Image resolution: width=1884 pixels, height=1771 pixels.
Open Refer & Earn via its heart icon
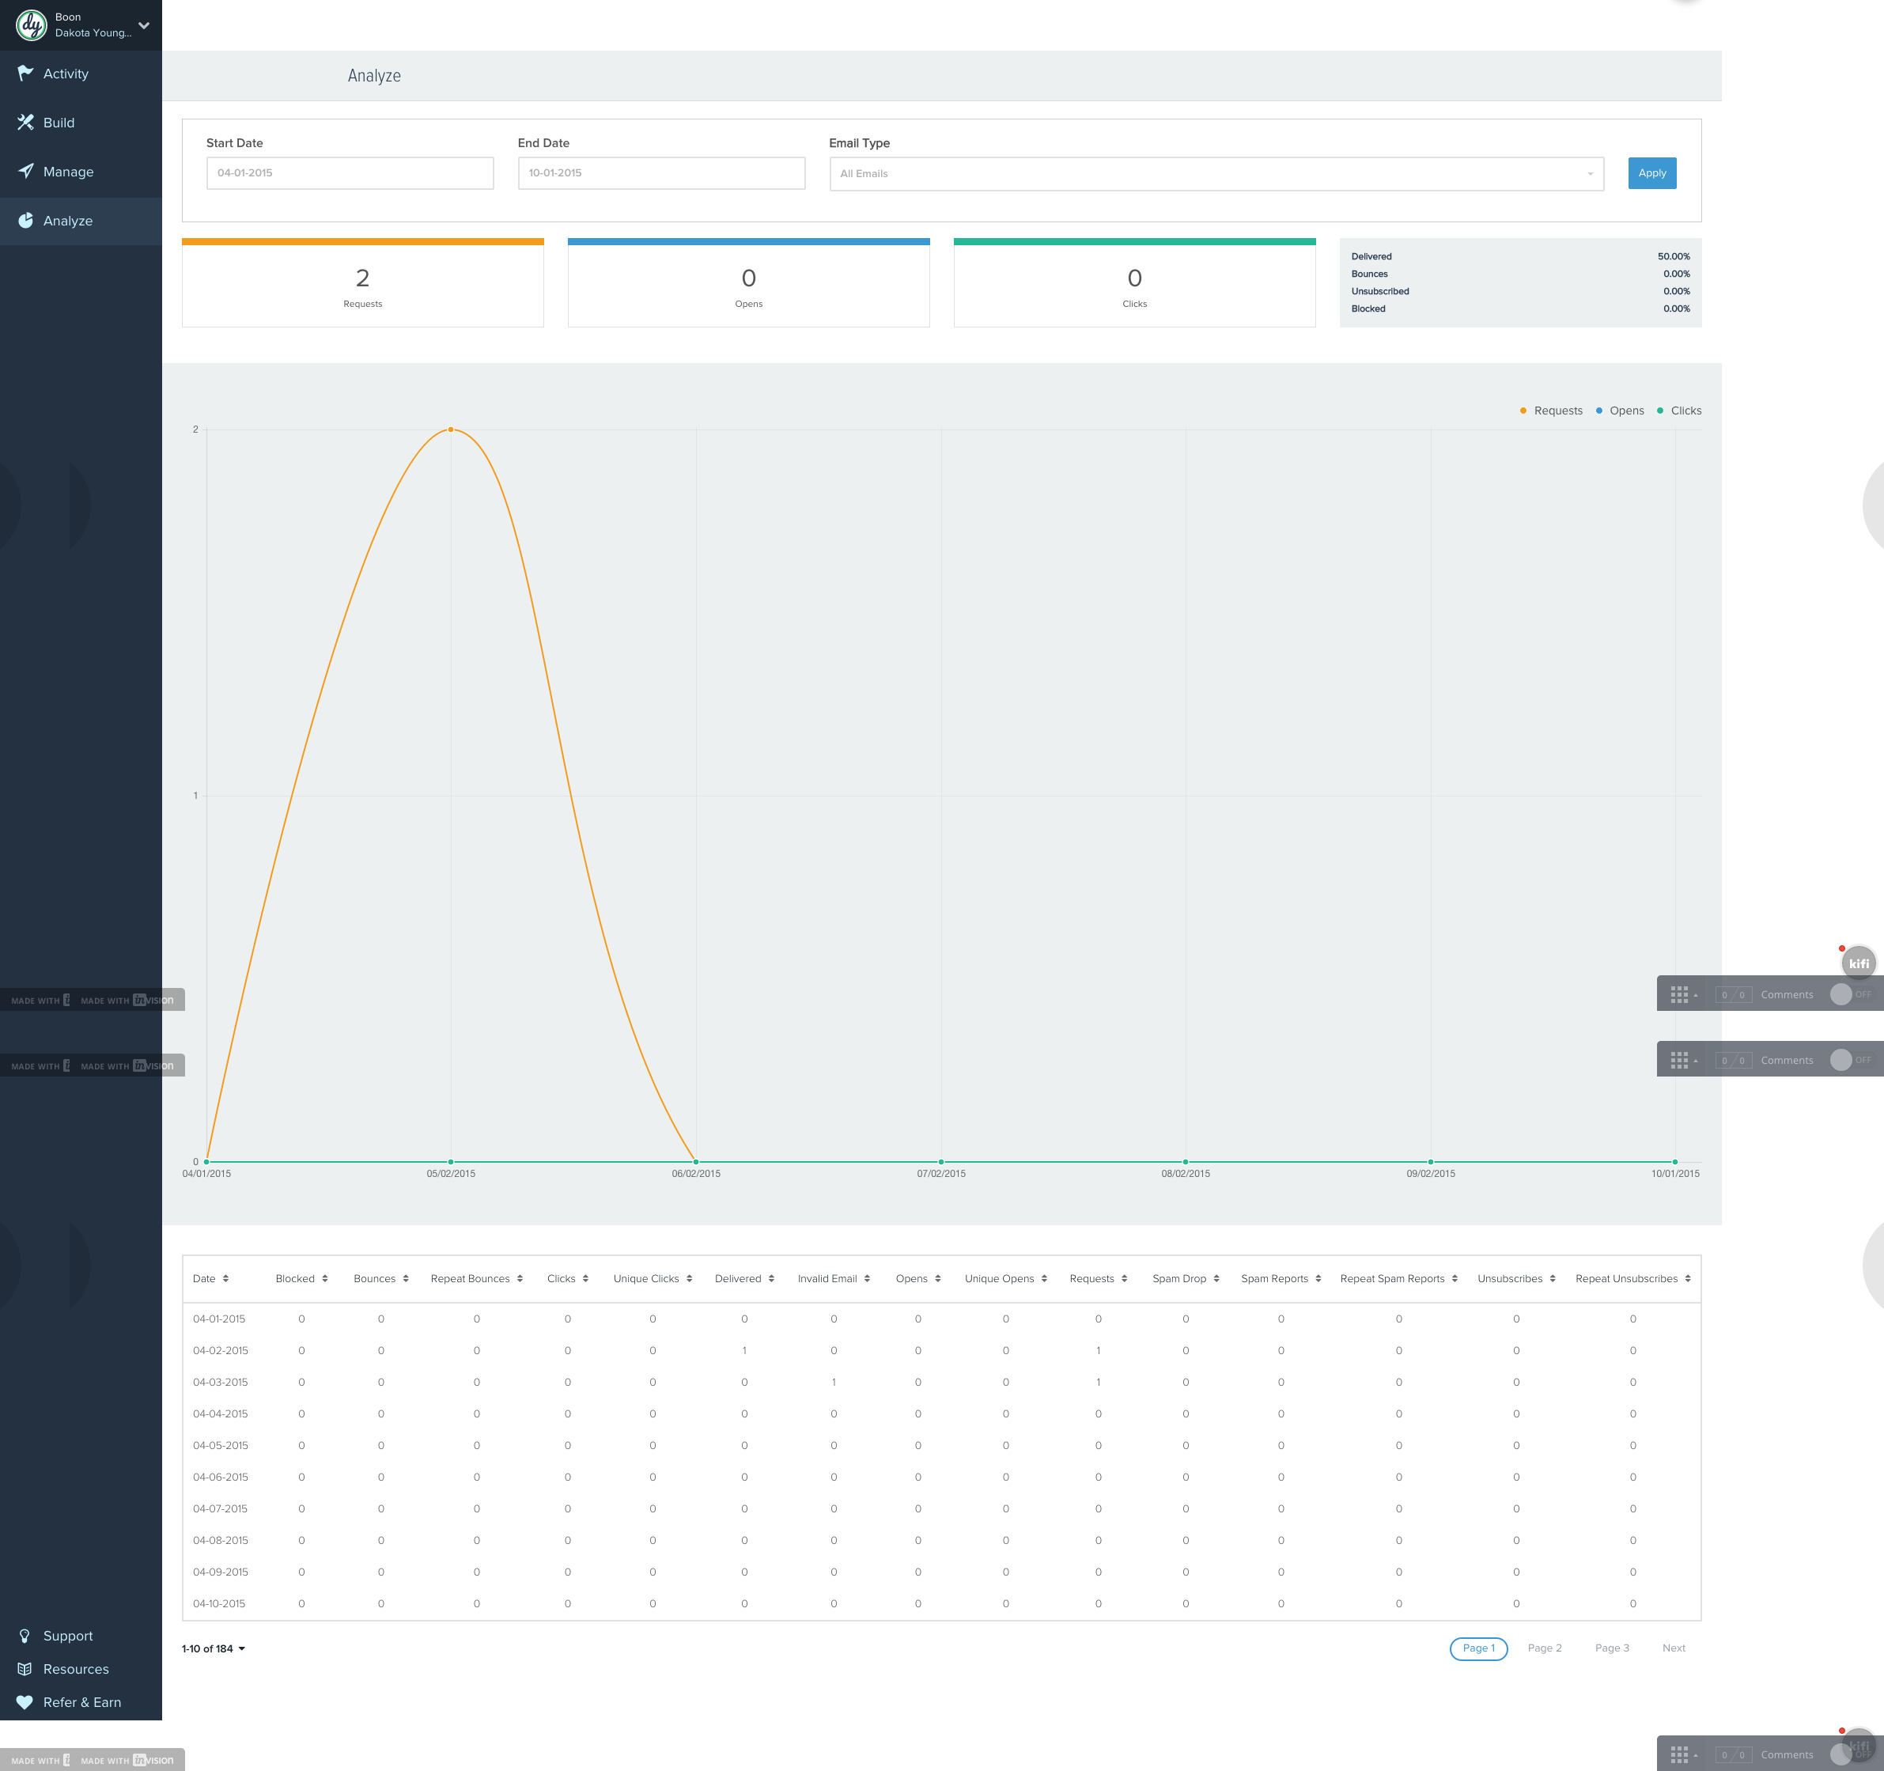(25, 1702)
